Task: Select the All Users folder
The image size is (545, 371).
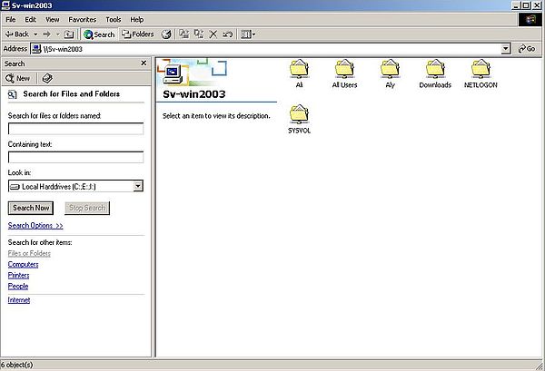Action: [344, 69]
